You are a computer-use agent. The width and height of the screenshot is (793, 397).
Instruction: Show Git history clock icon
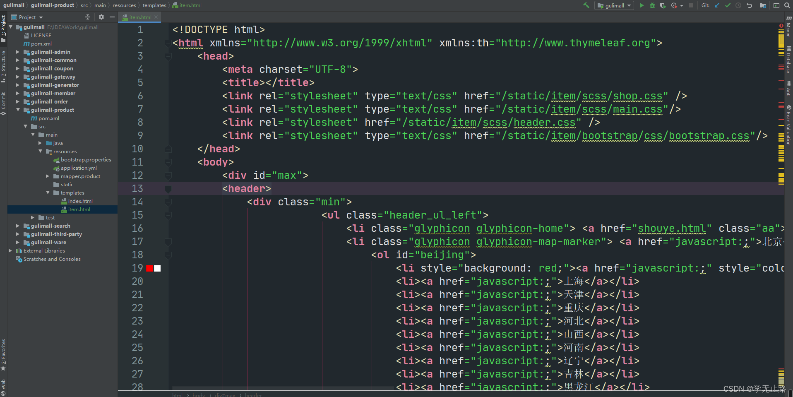pos(738,5)
